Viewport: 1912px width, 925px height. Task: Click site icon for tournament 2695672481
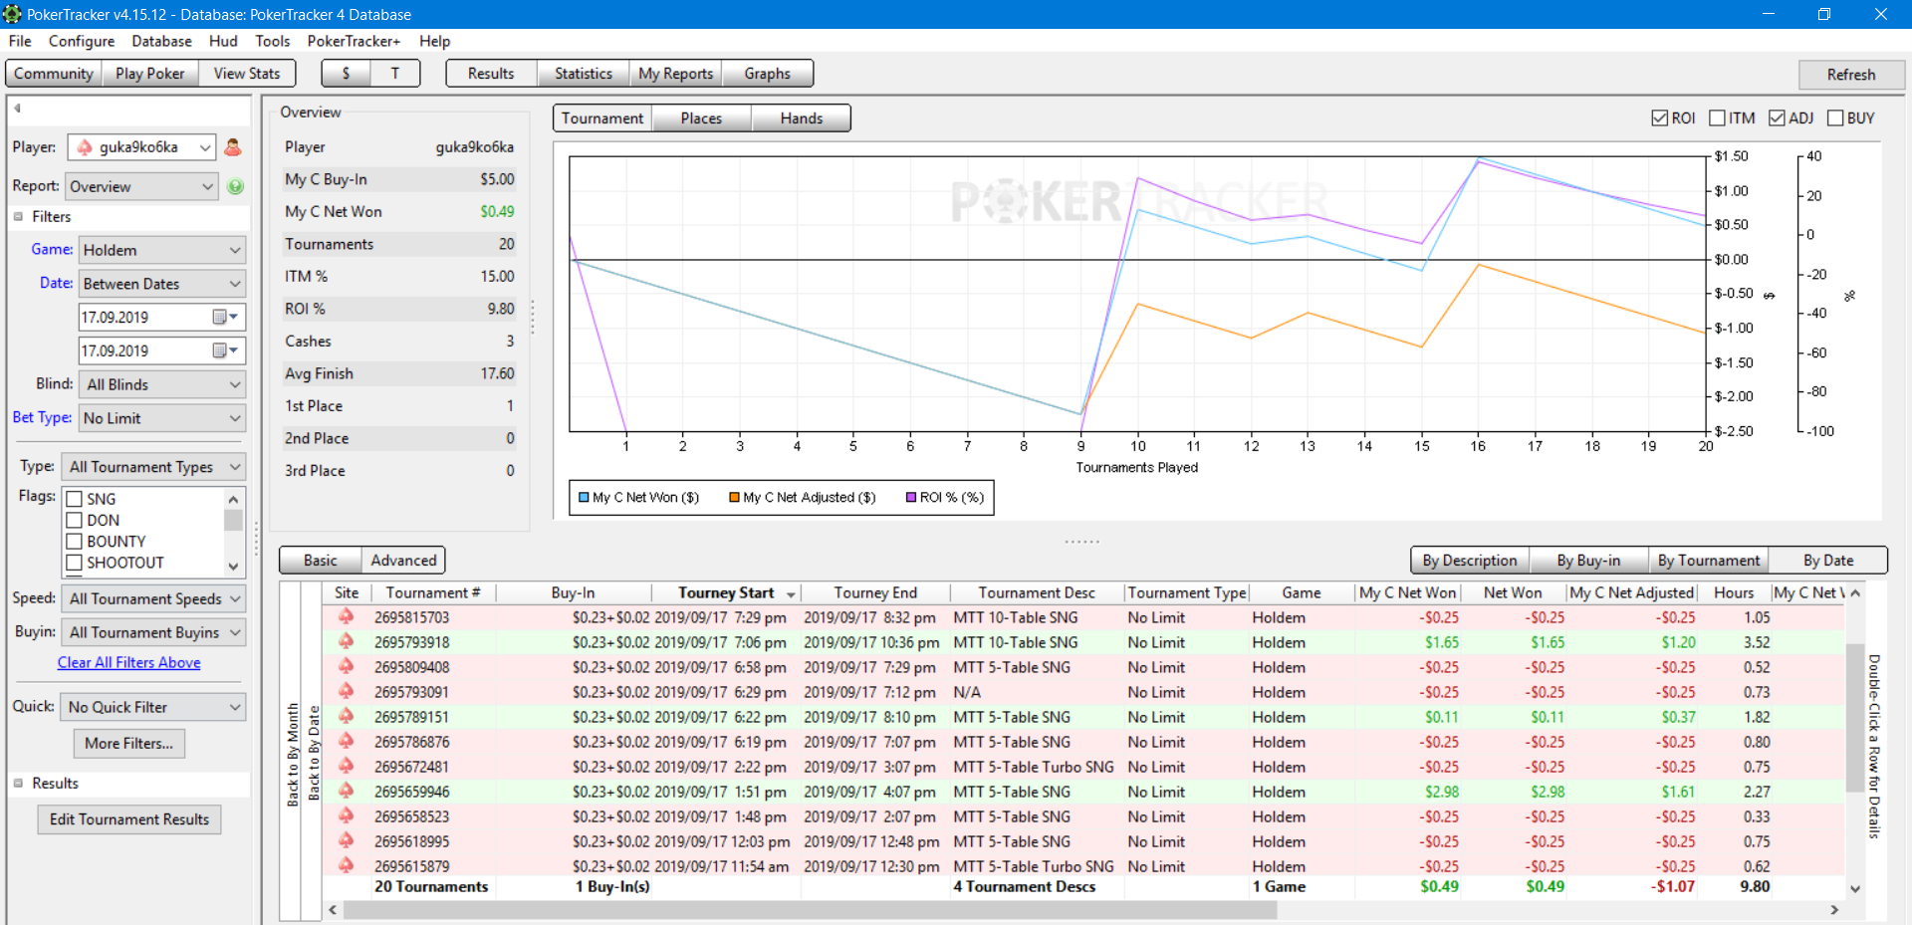347,767
